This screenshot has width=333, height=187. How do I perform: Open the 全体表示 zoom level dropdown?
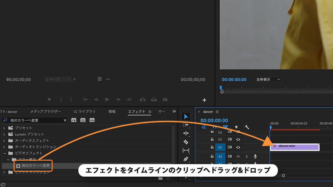click(268, 79)
